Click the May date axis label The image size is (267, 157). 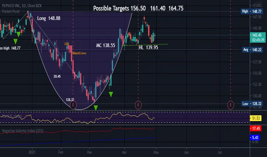tap(156, 152)
